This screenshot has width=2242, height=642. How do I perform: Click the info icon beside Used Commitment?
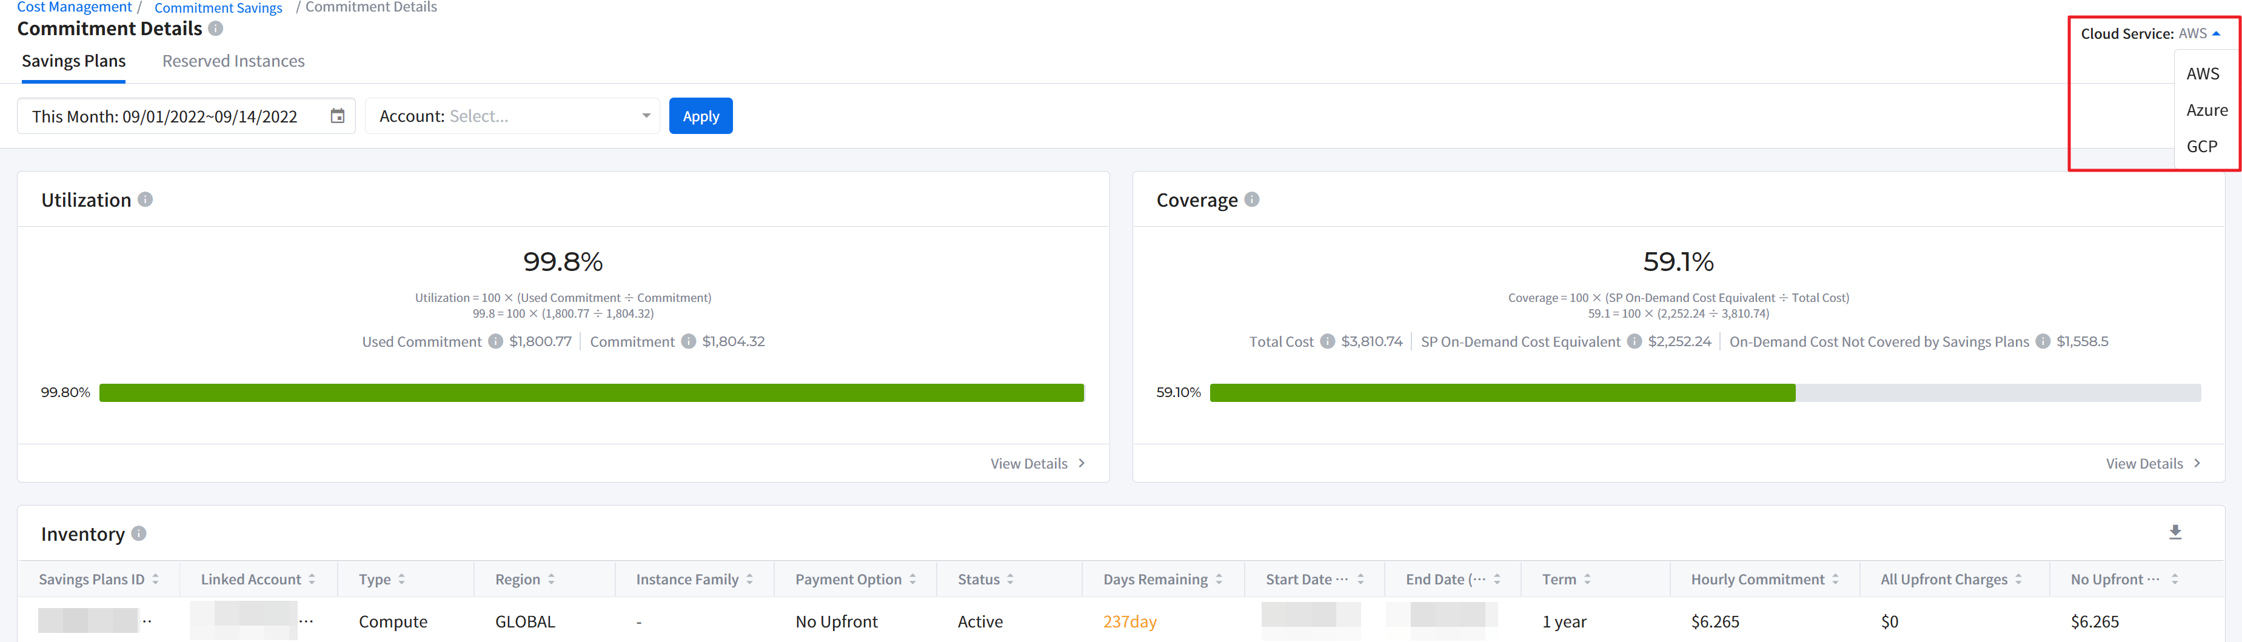(495, 341)
